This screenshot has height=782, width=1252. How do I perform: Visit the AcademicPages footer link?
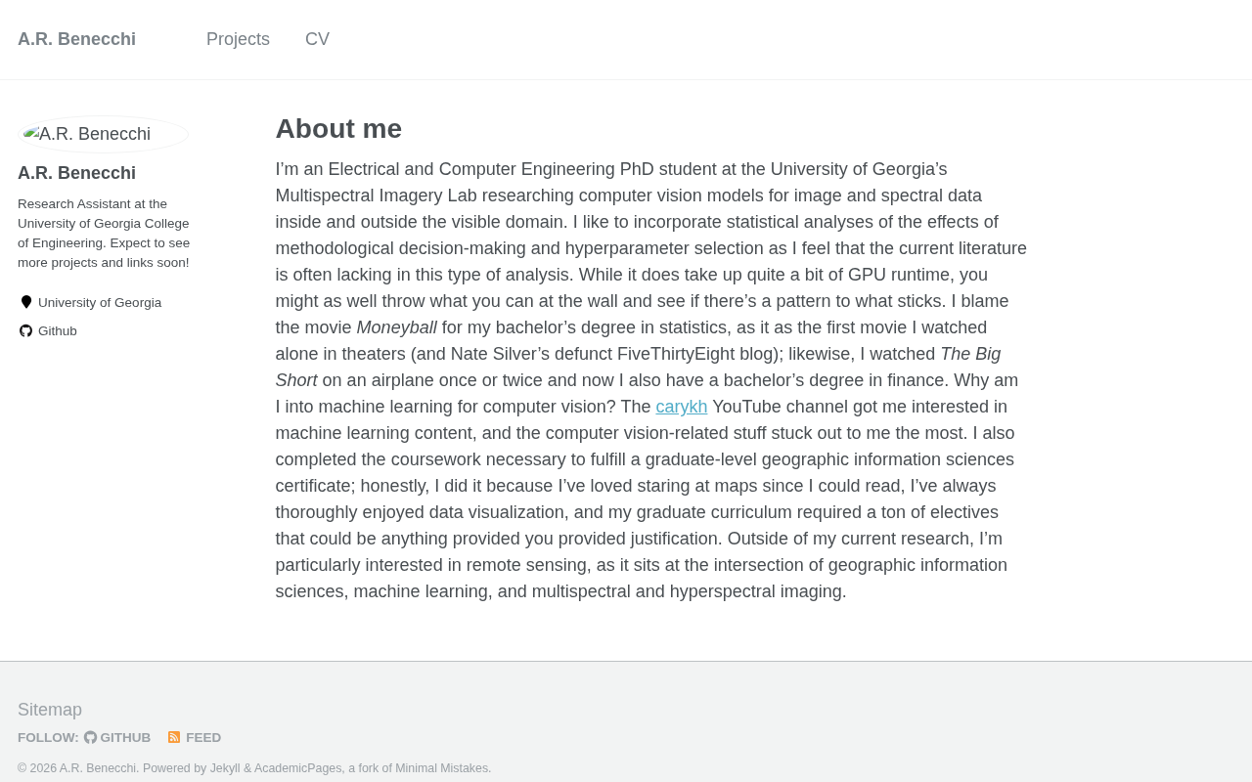pos(297,768)
